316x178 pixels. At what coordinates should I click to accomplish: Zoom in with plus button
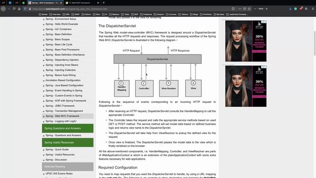coord(267,9)
